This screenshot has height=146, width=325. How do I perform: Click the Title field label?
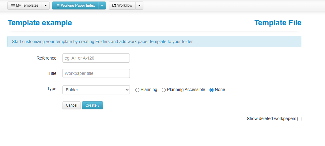pyautogui.click(x=52, y=73)
